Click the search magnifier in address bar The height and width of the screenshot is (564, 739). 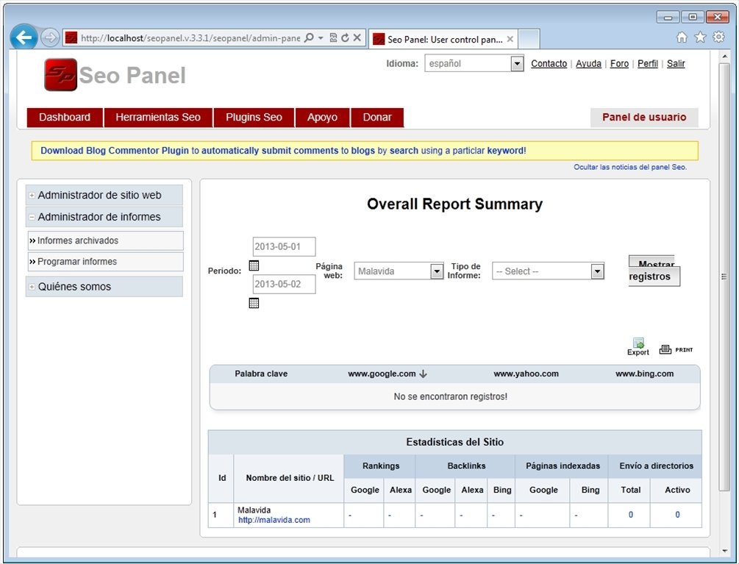coord(309,38)
